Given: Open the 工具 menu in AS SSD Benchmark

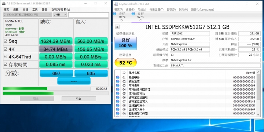Looking at the screenshot, I should coord(35,10).
